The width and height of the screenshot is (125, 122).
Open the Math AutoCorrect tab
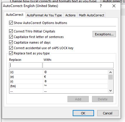91,15
